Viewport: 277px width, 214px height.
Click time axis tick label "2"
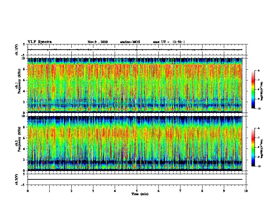[x=71, y=191]
